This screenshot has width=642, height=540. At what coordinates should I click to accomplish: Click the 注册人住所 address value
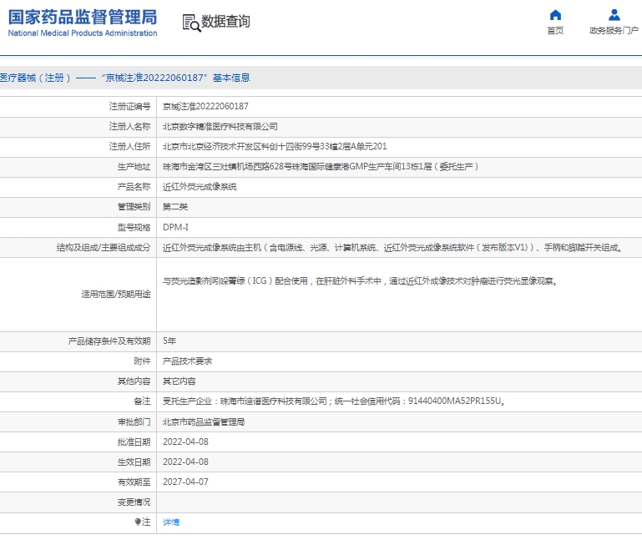(275, 147)
